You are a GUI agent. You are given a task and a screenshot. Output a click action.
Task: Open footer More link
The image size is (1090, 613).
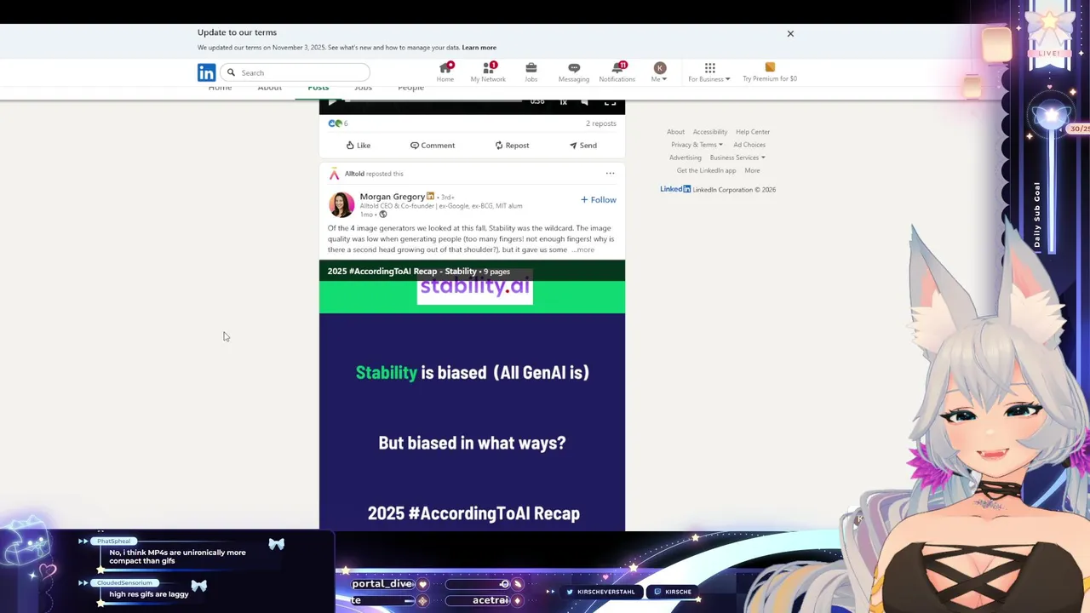tap(752, 170)
